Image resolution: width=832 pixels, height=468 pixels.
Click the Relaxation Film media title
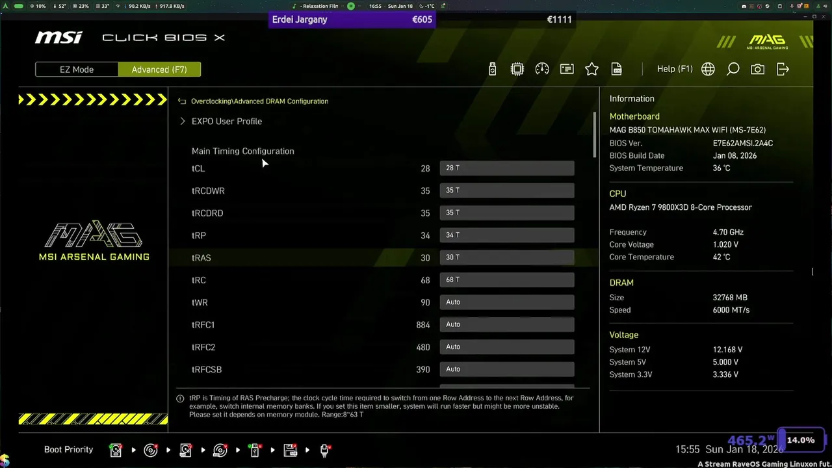point(319,6)
